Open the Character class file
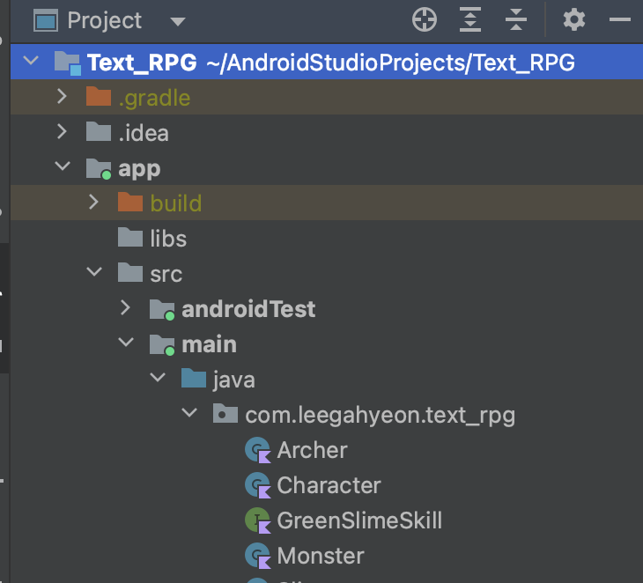 329,485
